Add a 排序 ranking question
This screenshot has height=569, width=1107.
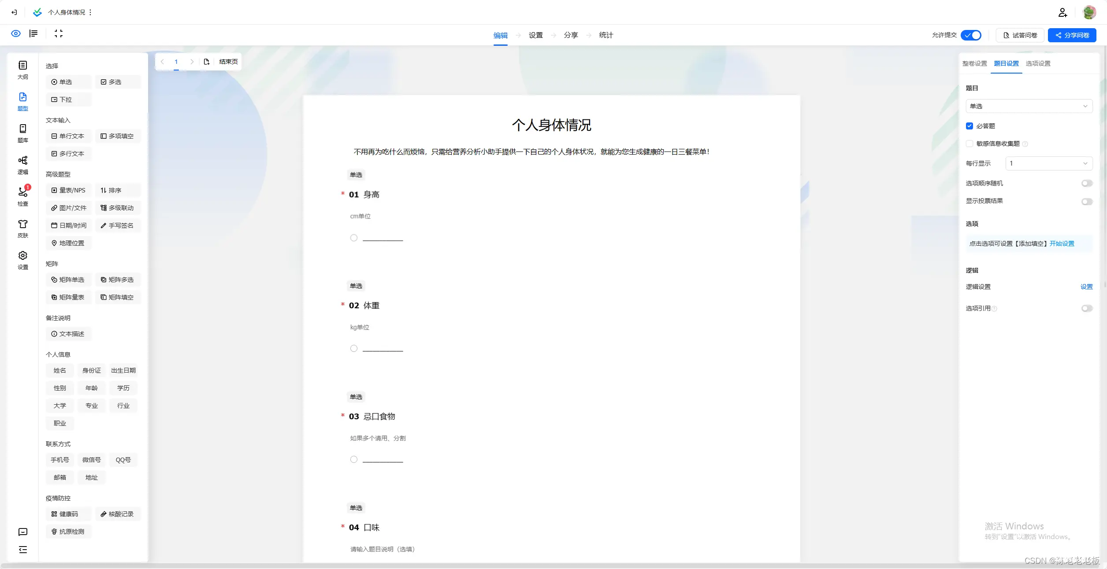pos(118,190)
